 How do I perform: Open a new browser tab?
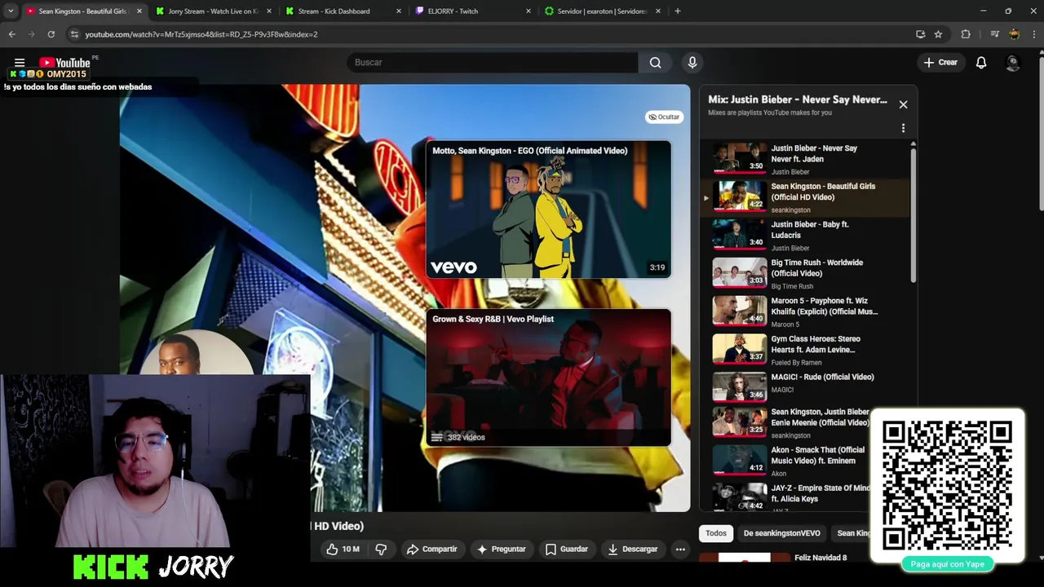coord(677,11)
